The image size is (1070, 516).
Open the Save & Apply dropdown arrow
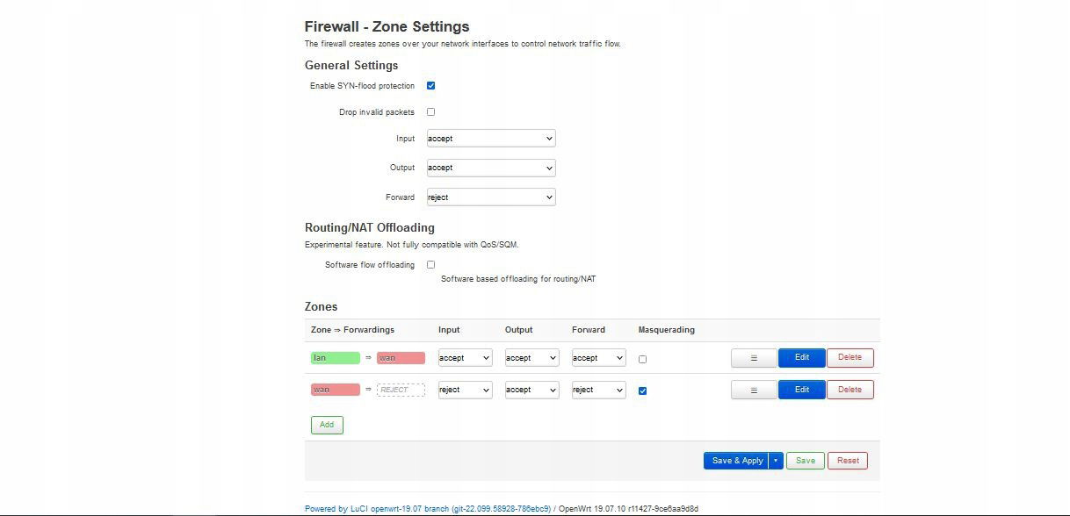coord(776,461)
